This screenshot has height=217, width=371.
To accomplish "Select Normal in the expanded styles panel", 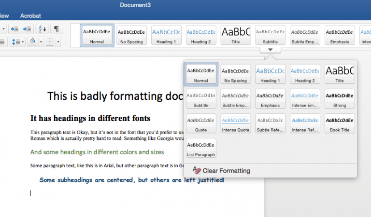I will [x=201, y=74].
